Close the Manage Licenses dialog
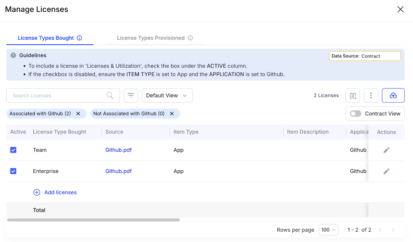This screenshot has width=413, height=242. 400,9
